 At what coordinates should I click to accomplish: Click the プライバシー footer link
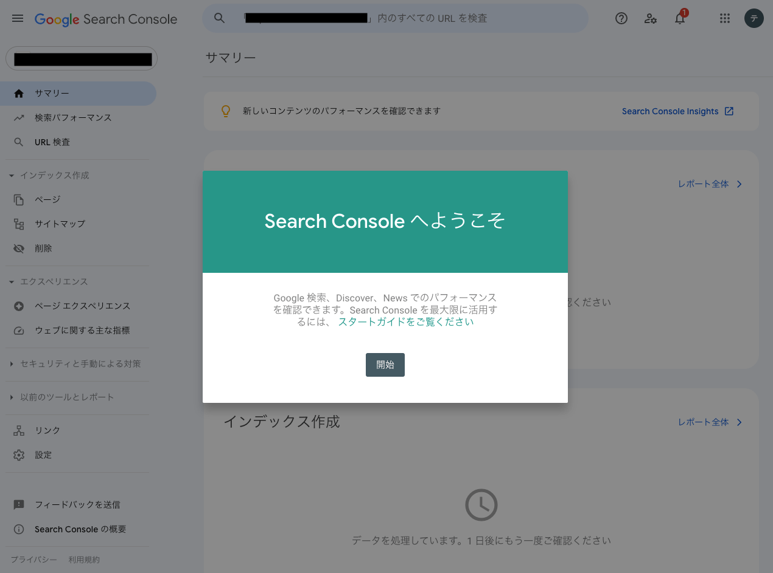pos(33,560)
